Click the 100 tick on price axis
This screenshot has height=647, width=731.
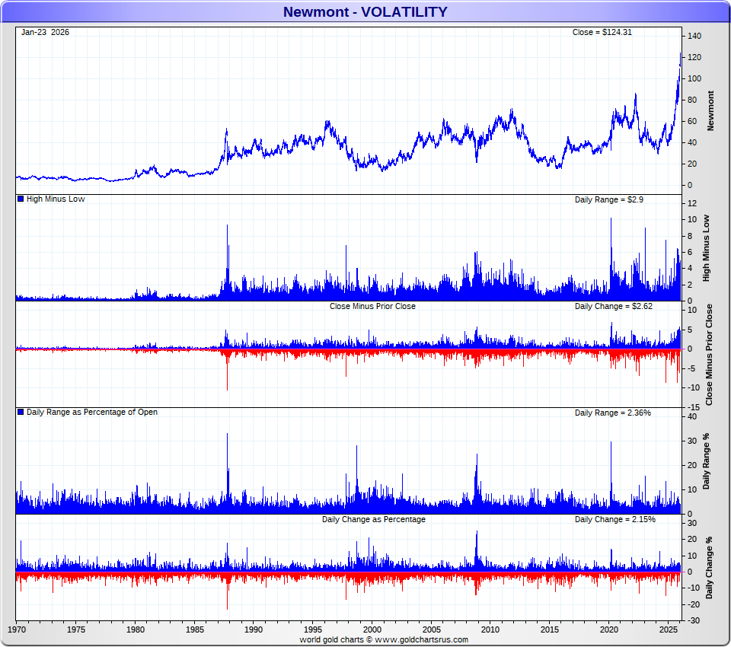694,78
